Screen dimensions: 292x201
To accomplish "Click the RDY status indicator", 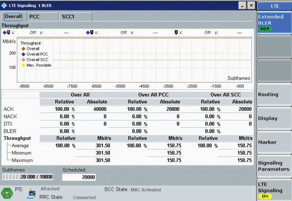I will 265,29.
